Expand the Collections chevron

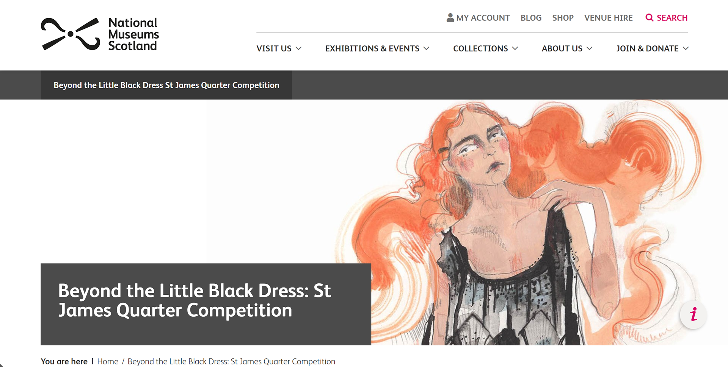515,48
